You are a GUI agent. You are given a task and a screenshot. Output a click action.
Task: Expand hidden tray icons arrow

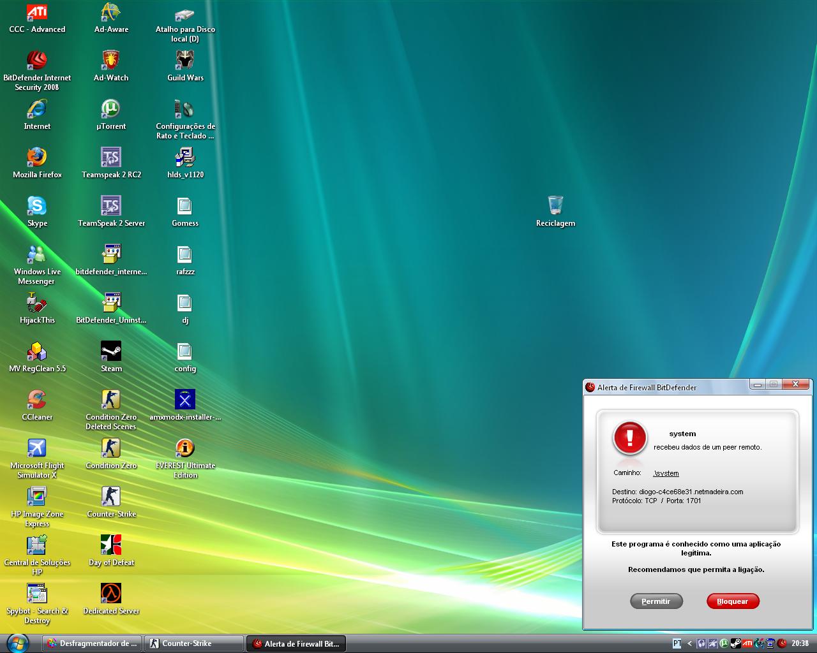pos(689,643)
